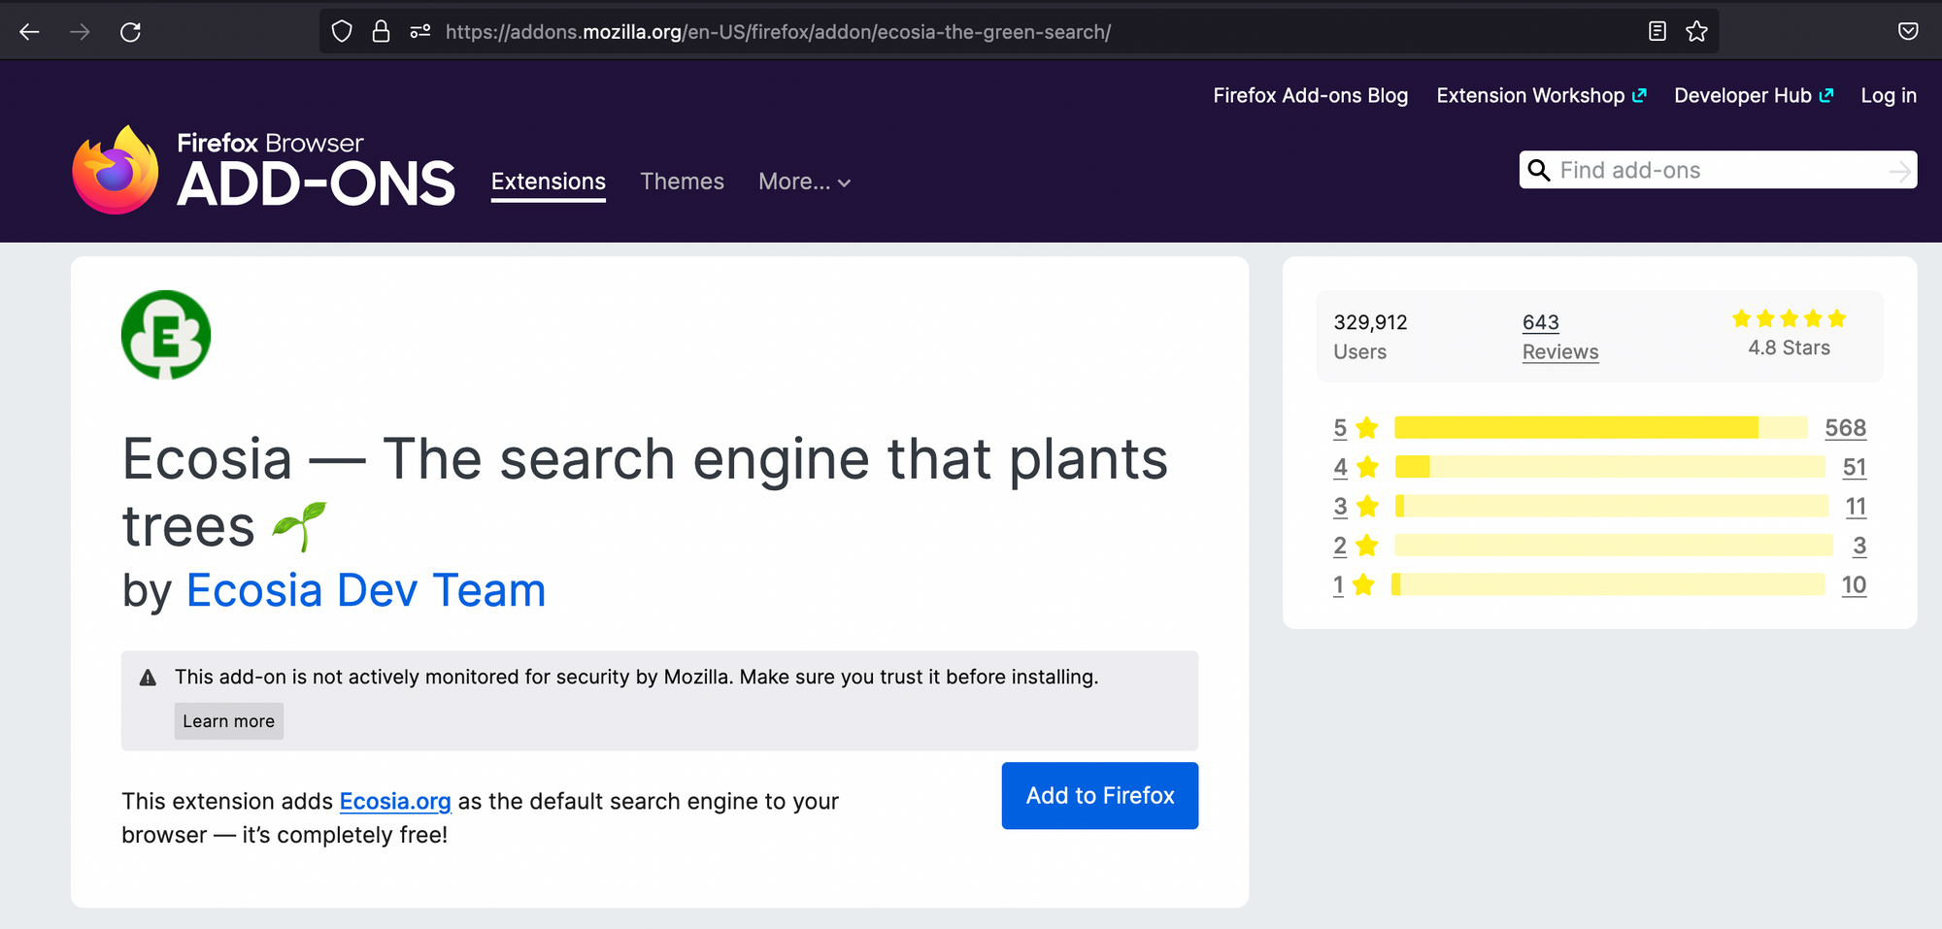Viewport: 1942px width, 929px height.
Task: Click the 1-star rating bar
Action: point(1608,584)
